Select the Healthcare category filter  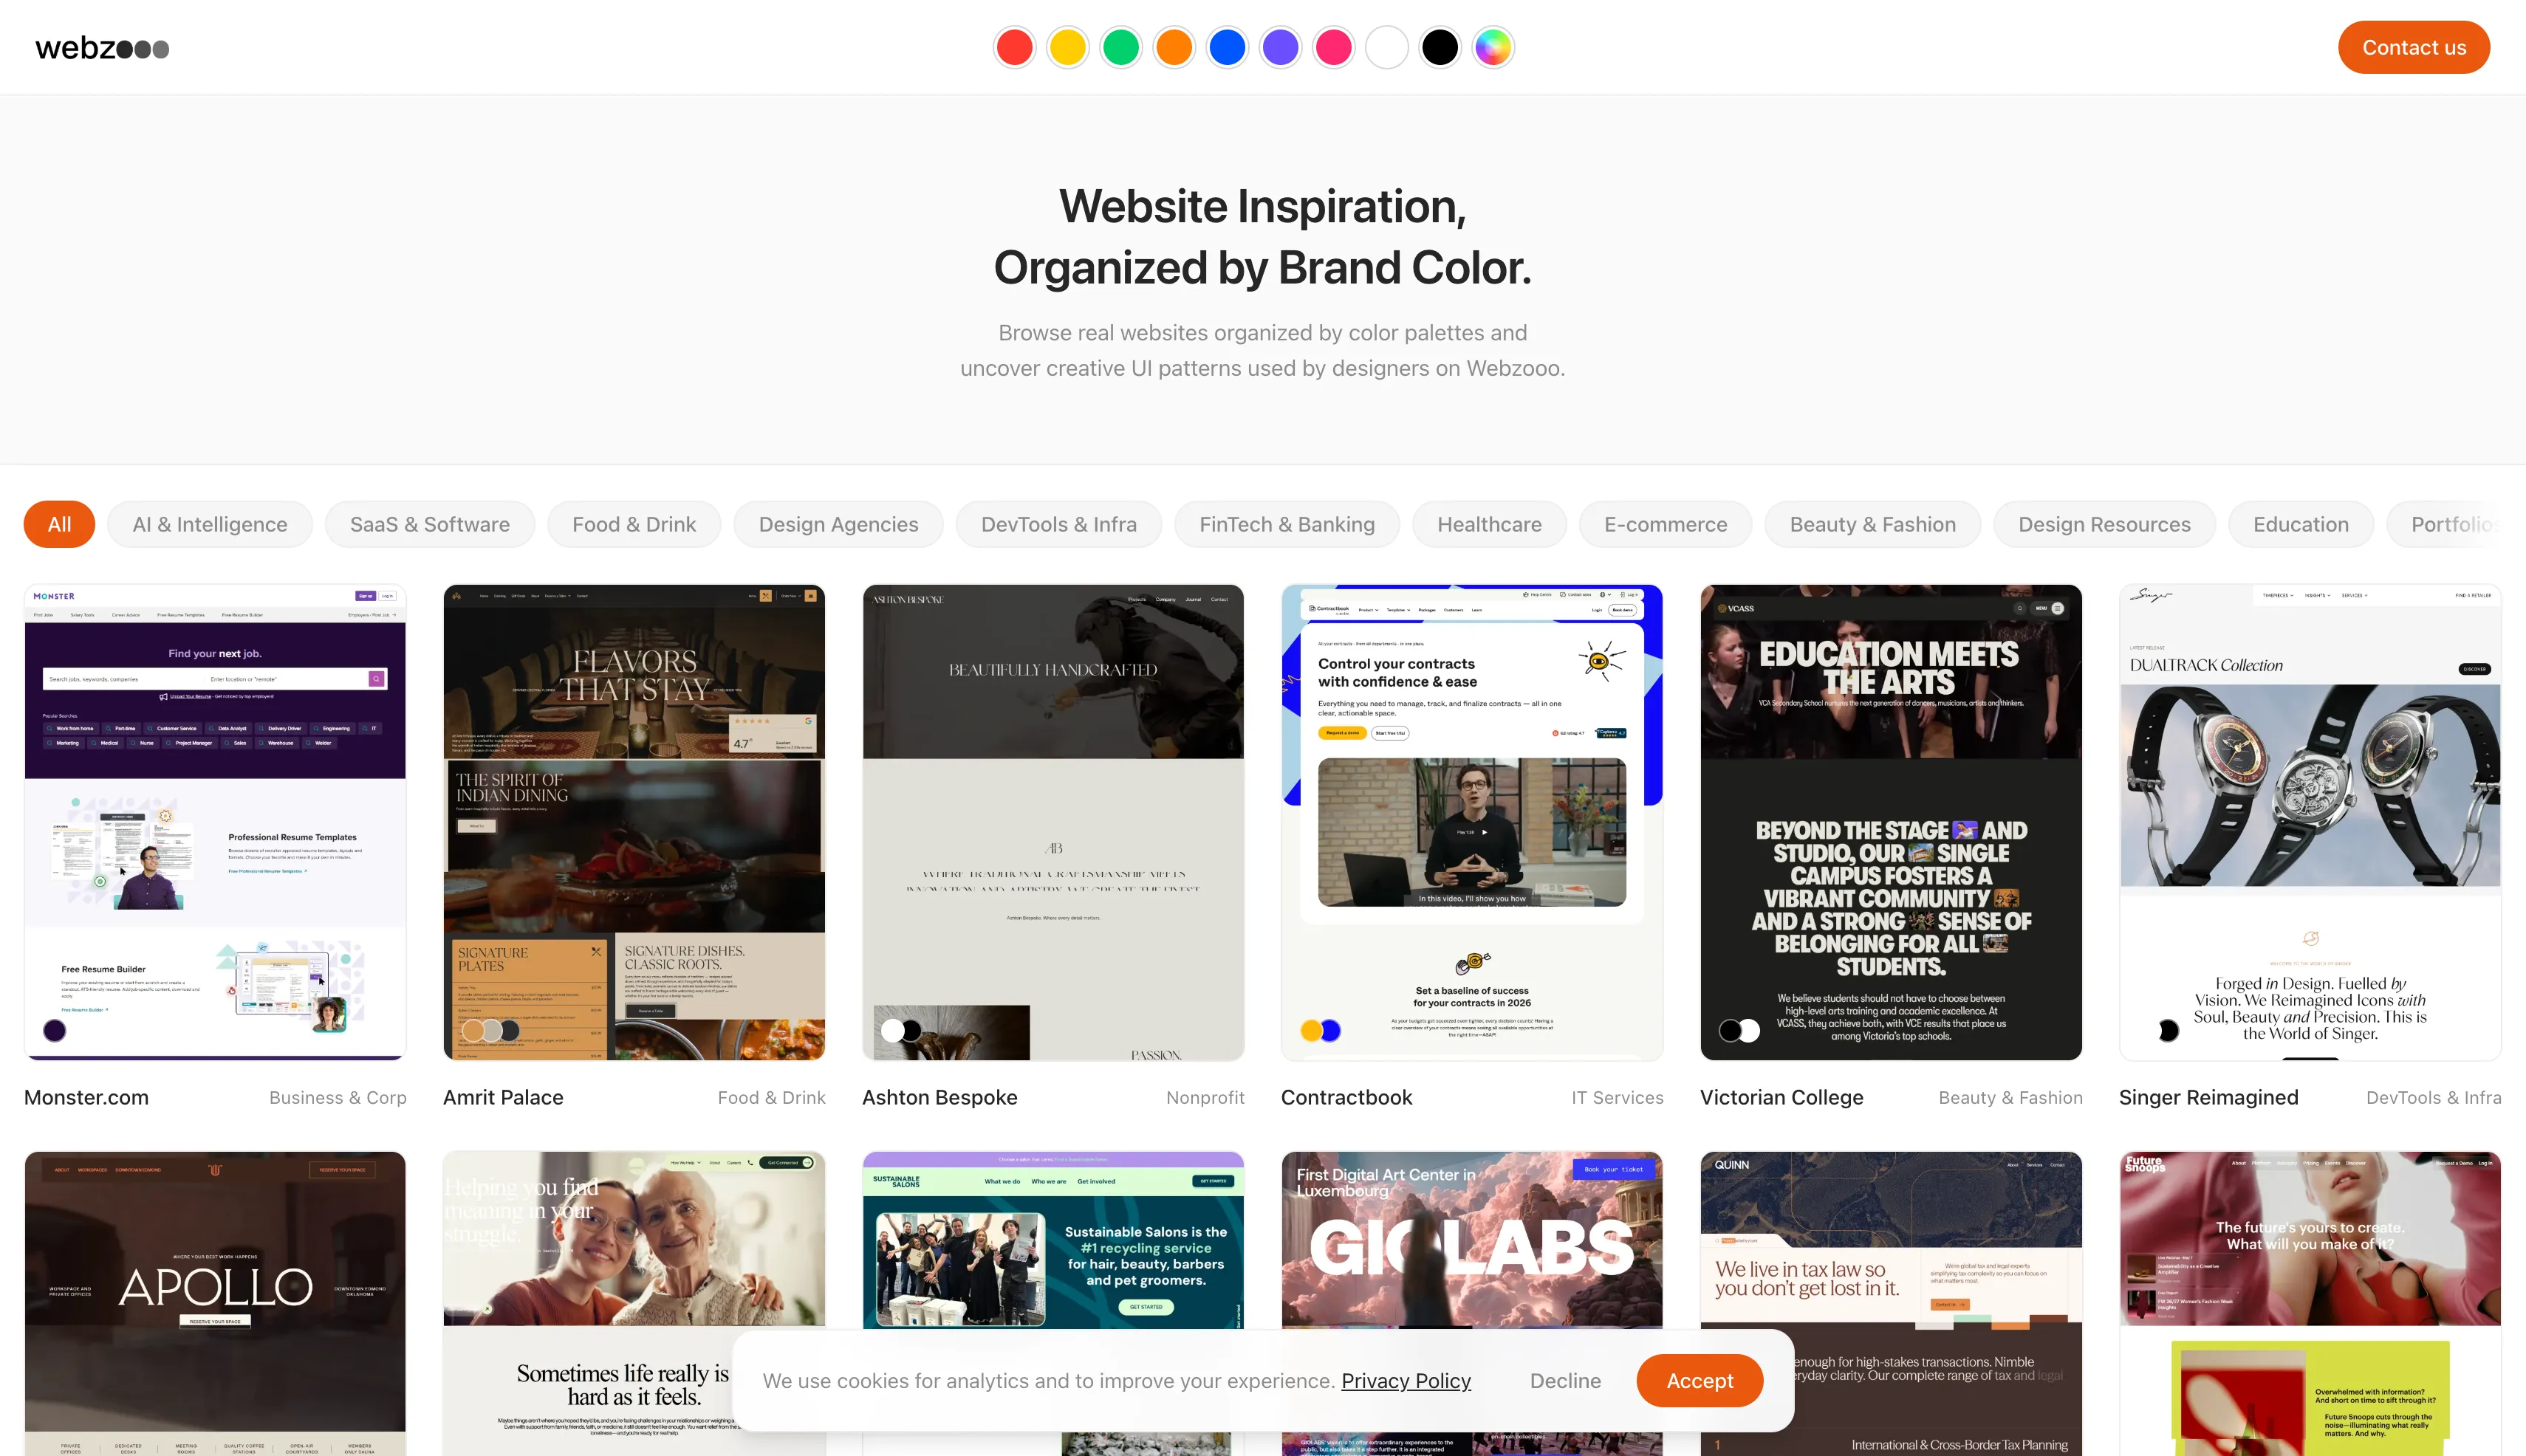tap(1488, 524)
